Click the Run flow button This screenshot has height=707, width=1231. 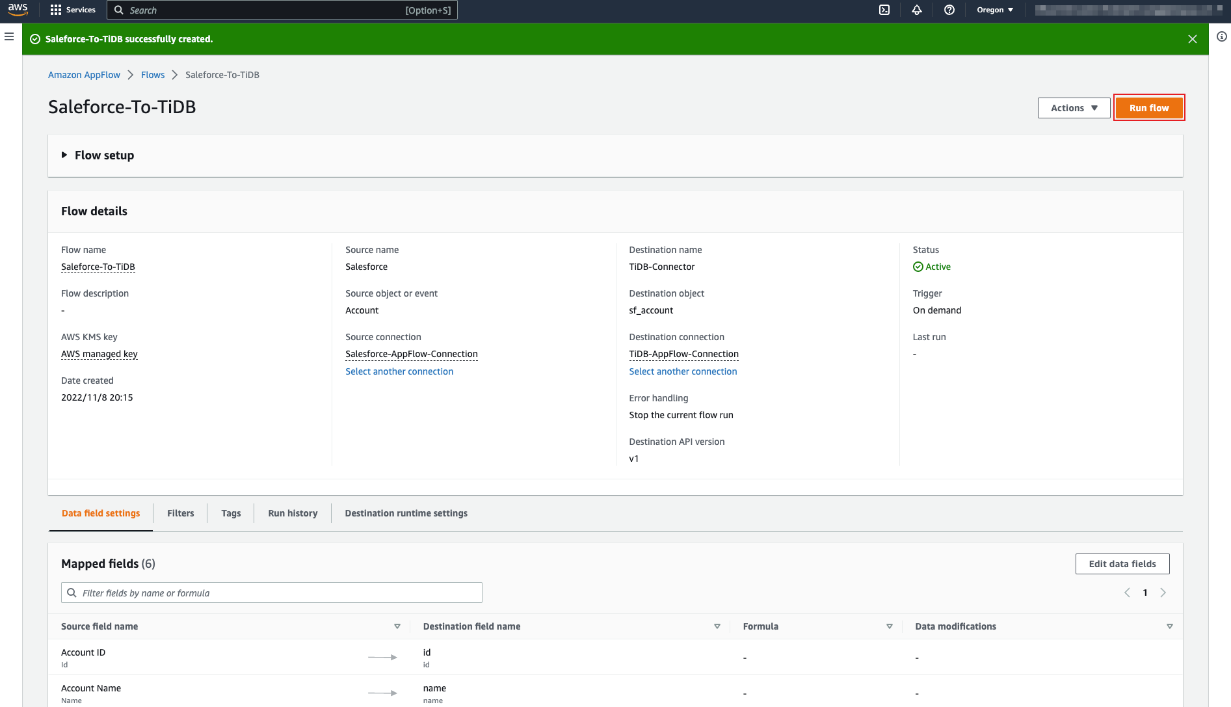[x=1149, y=108]
